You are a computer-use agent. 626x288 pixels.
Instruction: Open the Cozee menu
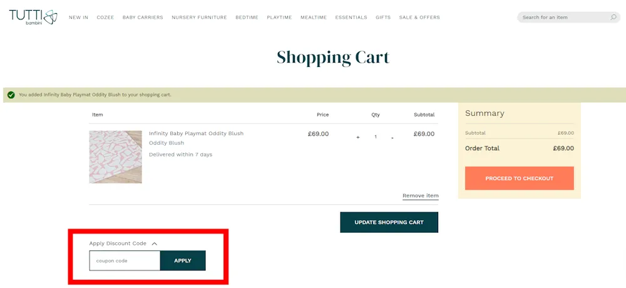(105, 17)
